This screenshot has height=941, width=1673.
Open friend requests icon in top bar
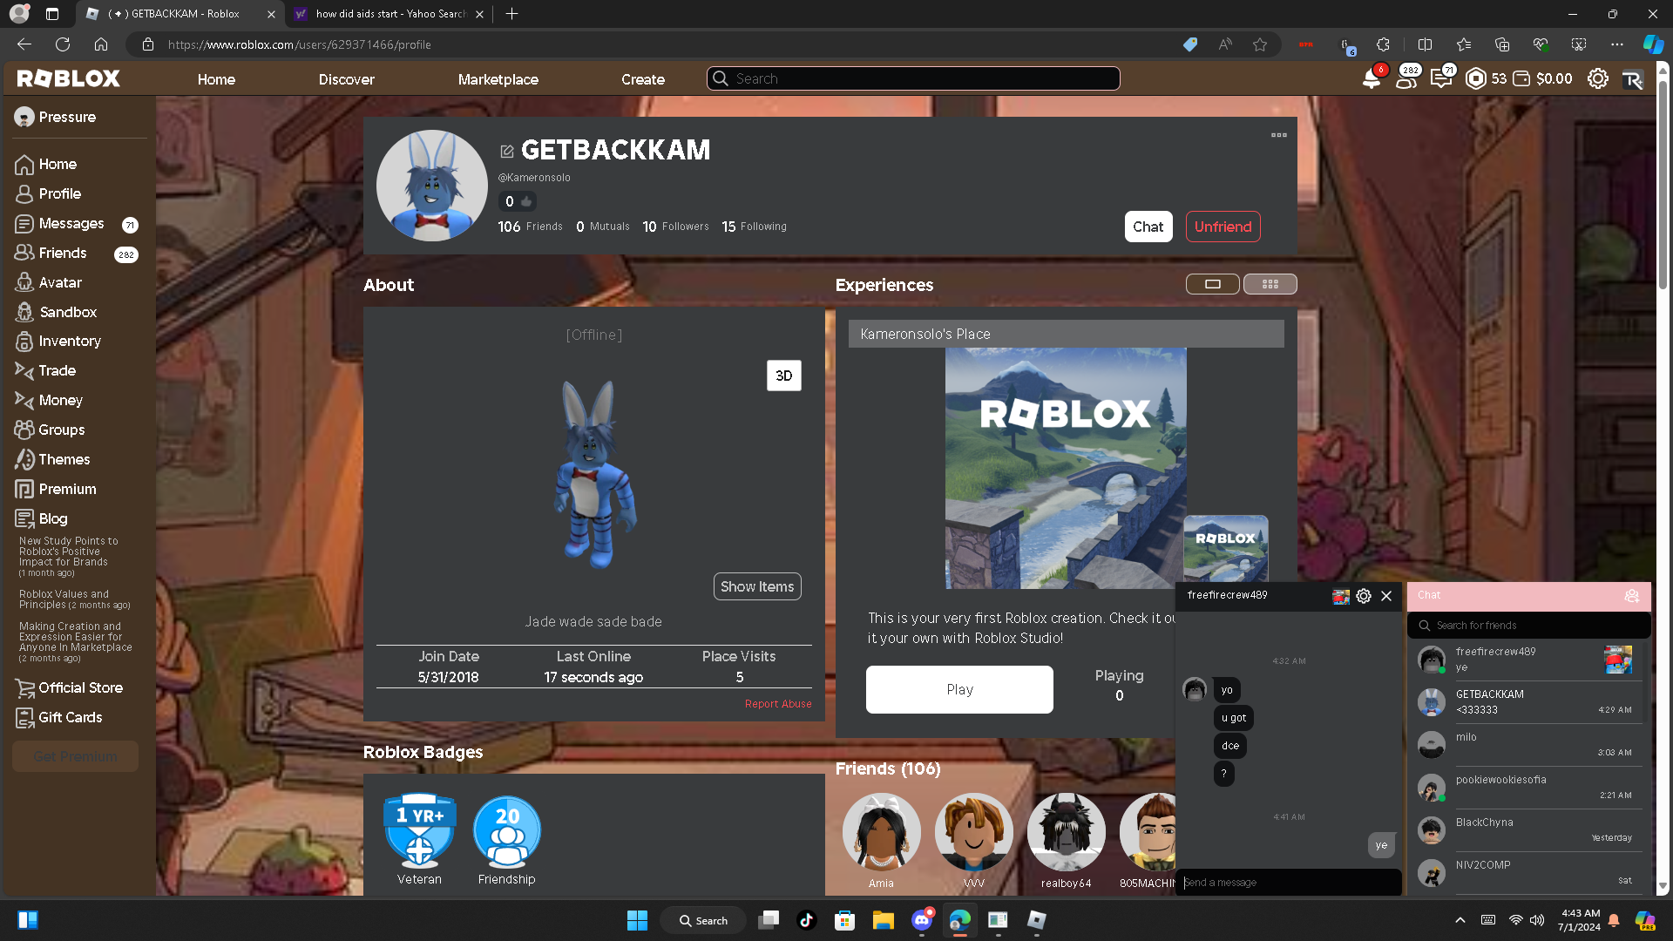1406,78
